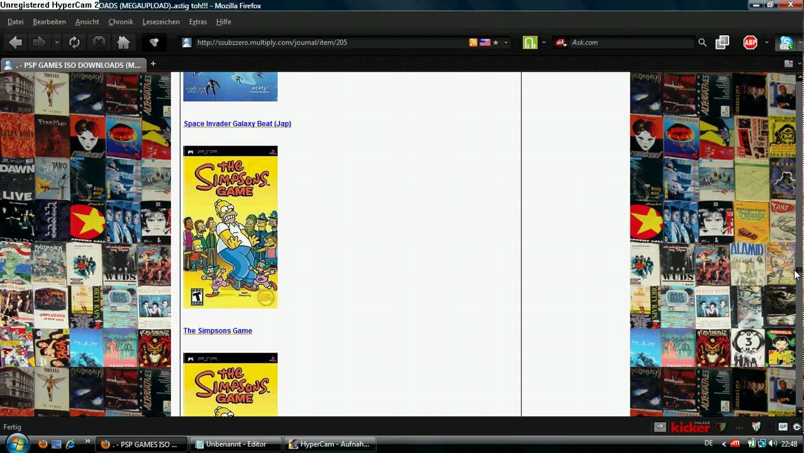Screen dimensions: 804x453
Task: Show hidden tray icons arrow
Action: pos(723,444)
